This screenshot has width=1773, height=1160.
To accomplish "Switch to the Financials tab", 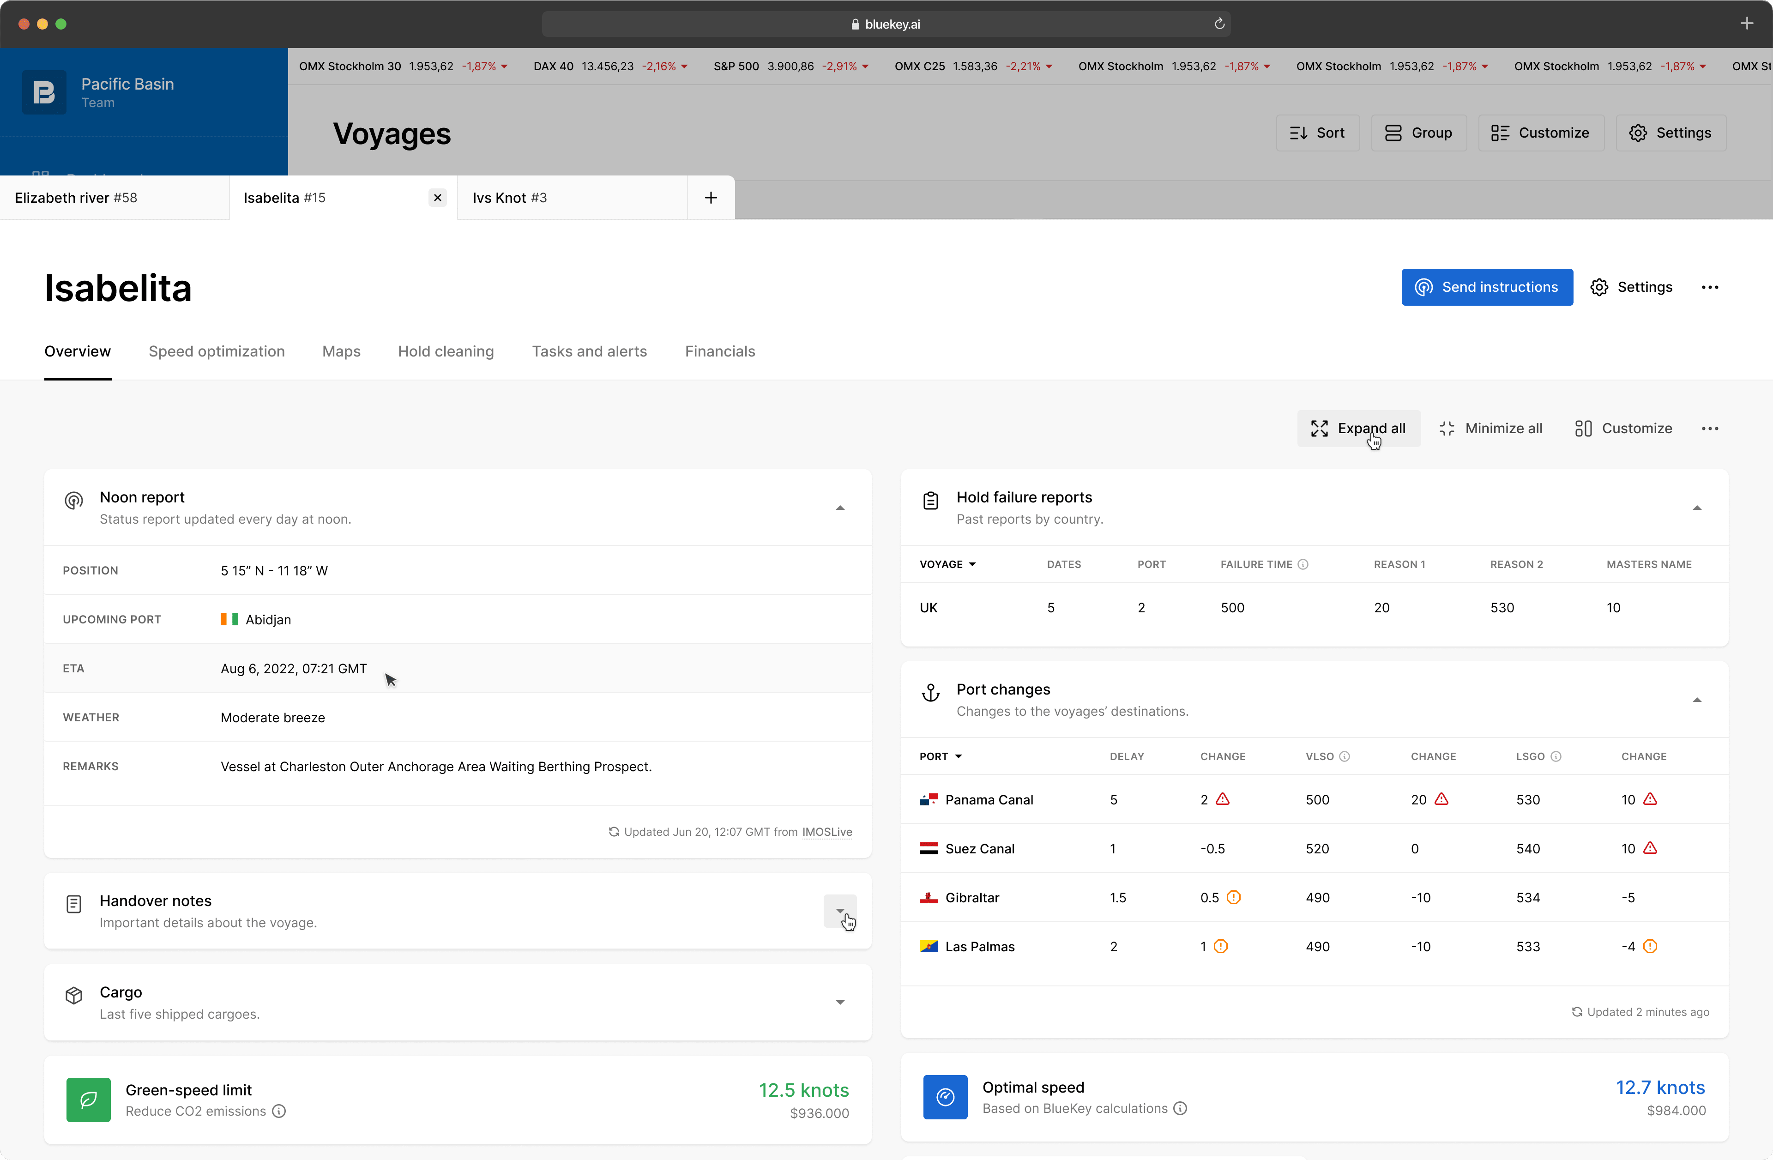I will 718,351.
